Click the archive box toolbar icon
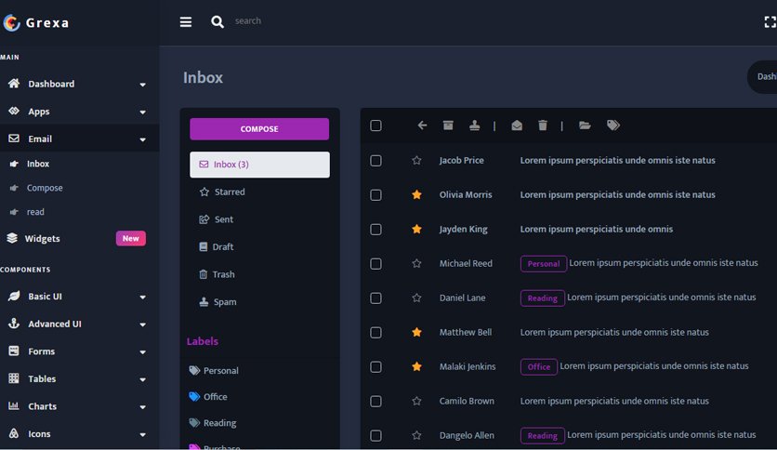777x450 pixels. [448, 126]
